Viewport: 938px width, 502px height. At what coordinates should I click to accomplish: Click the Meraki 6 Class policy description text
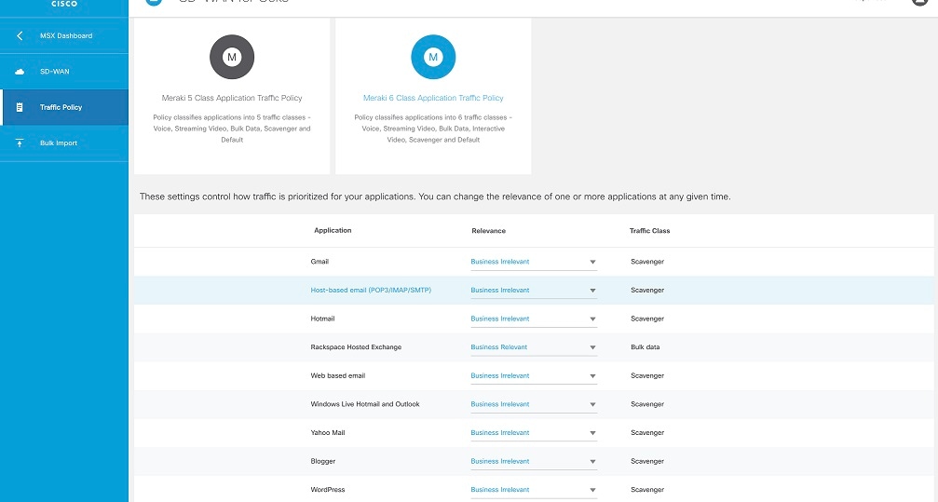(433, 129)
